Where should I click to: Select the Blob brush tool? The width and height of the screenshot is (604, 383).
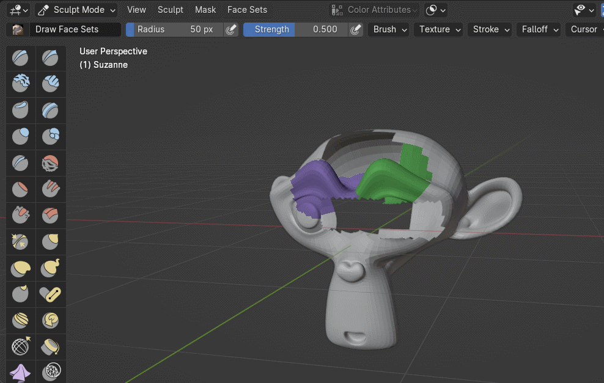click(51, 136)
